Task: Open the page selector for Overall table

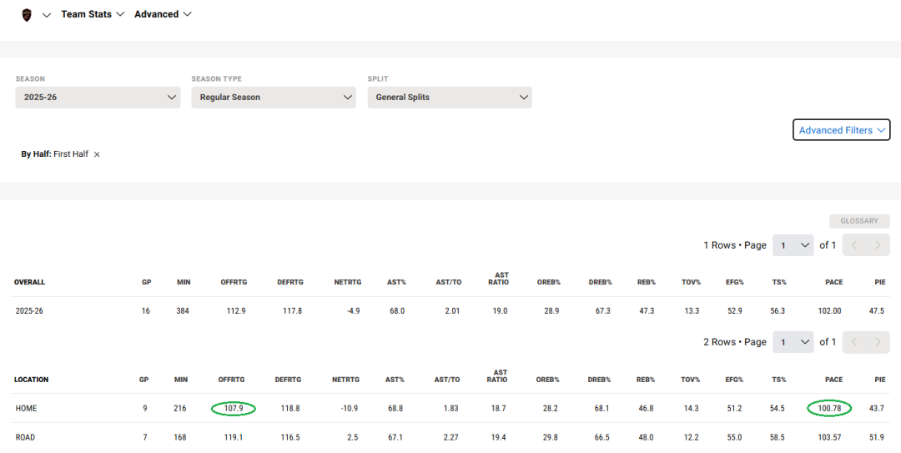Action: click(x=793, y=245)
